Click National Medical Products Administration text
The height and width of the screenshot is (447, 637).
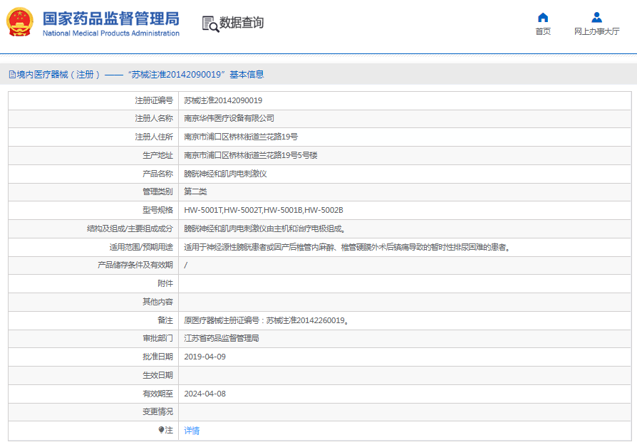(111, 33)
